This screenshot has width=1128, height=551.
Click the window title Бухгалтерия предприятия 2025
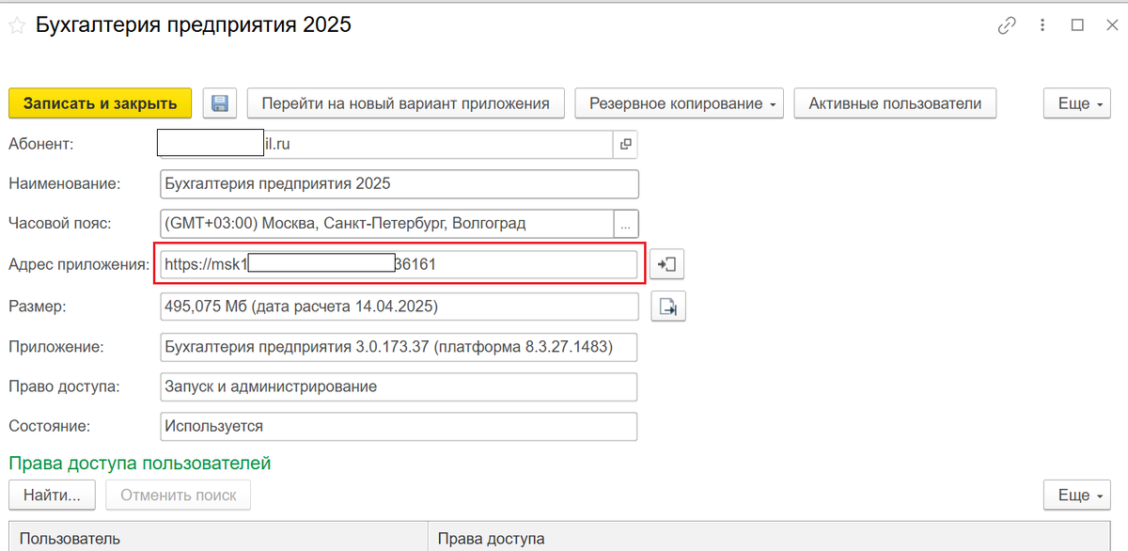[x=194, y=25]
